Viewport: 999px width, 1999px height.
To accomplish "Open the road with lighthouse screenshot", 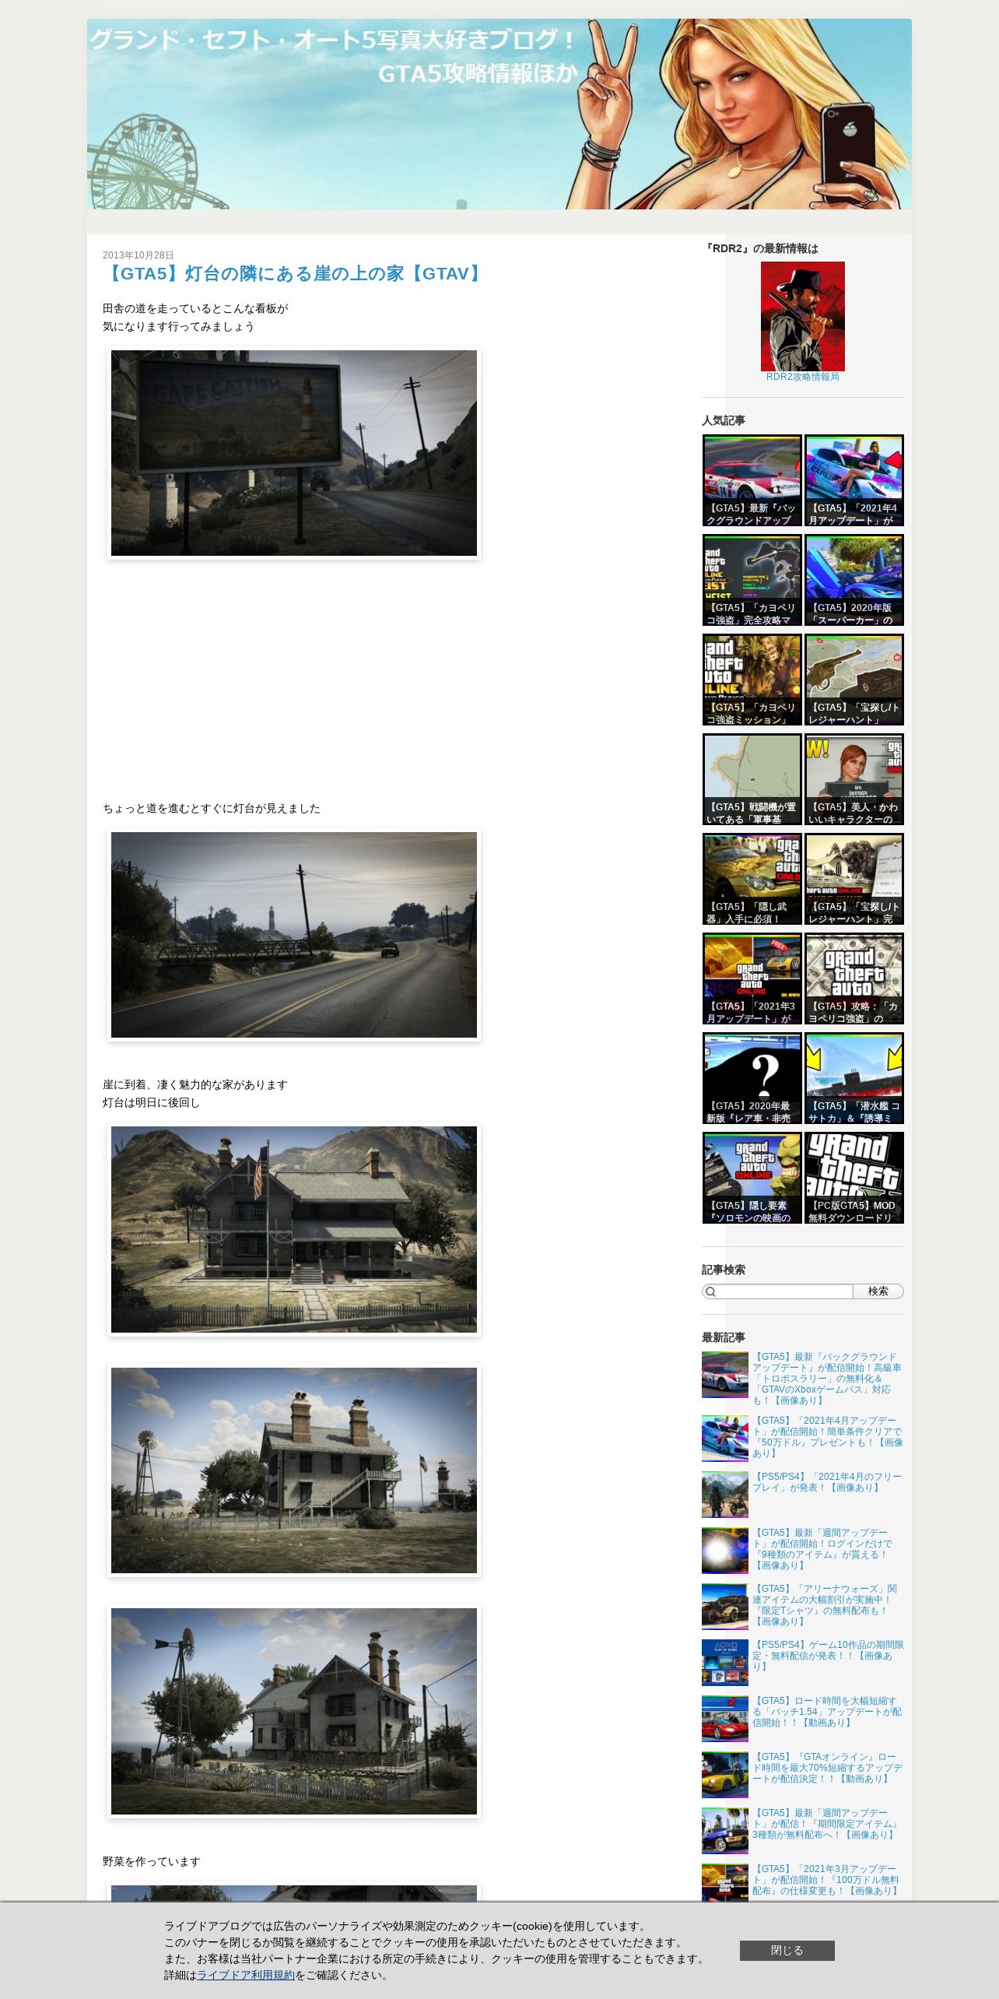I will [294, 935].
